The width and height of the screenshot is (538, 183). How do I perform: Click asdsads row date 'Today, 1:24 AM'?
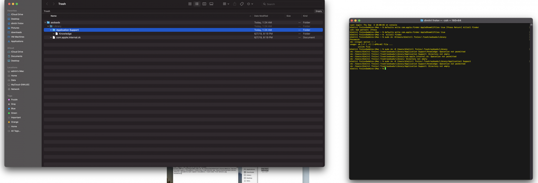pos(263,23)
